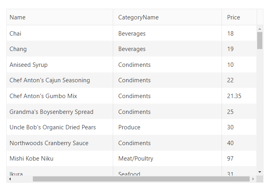Viewport: 273px width, 191px height.
Task: Select the Chang product cell
Action: (x=18, y=49)
